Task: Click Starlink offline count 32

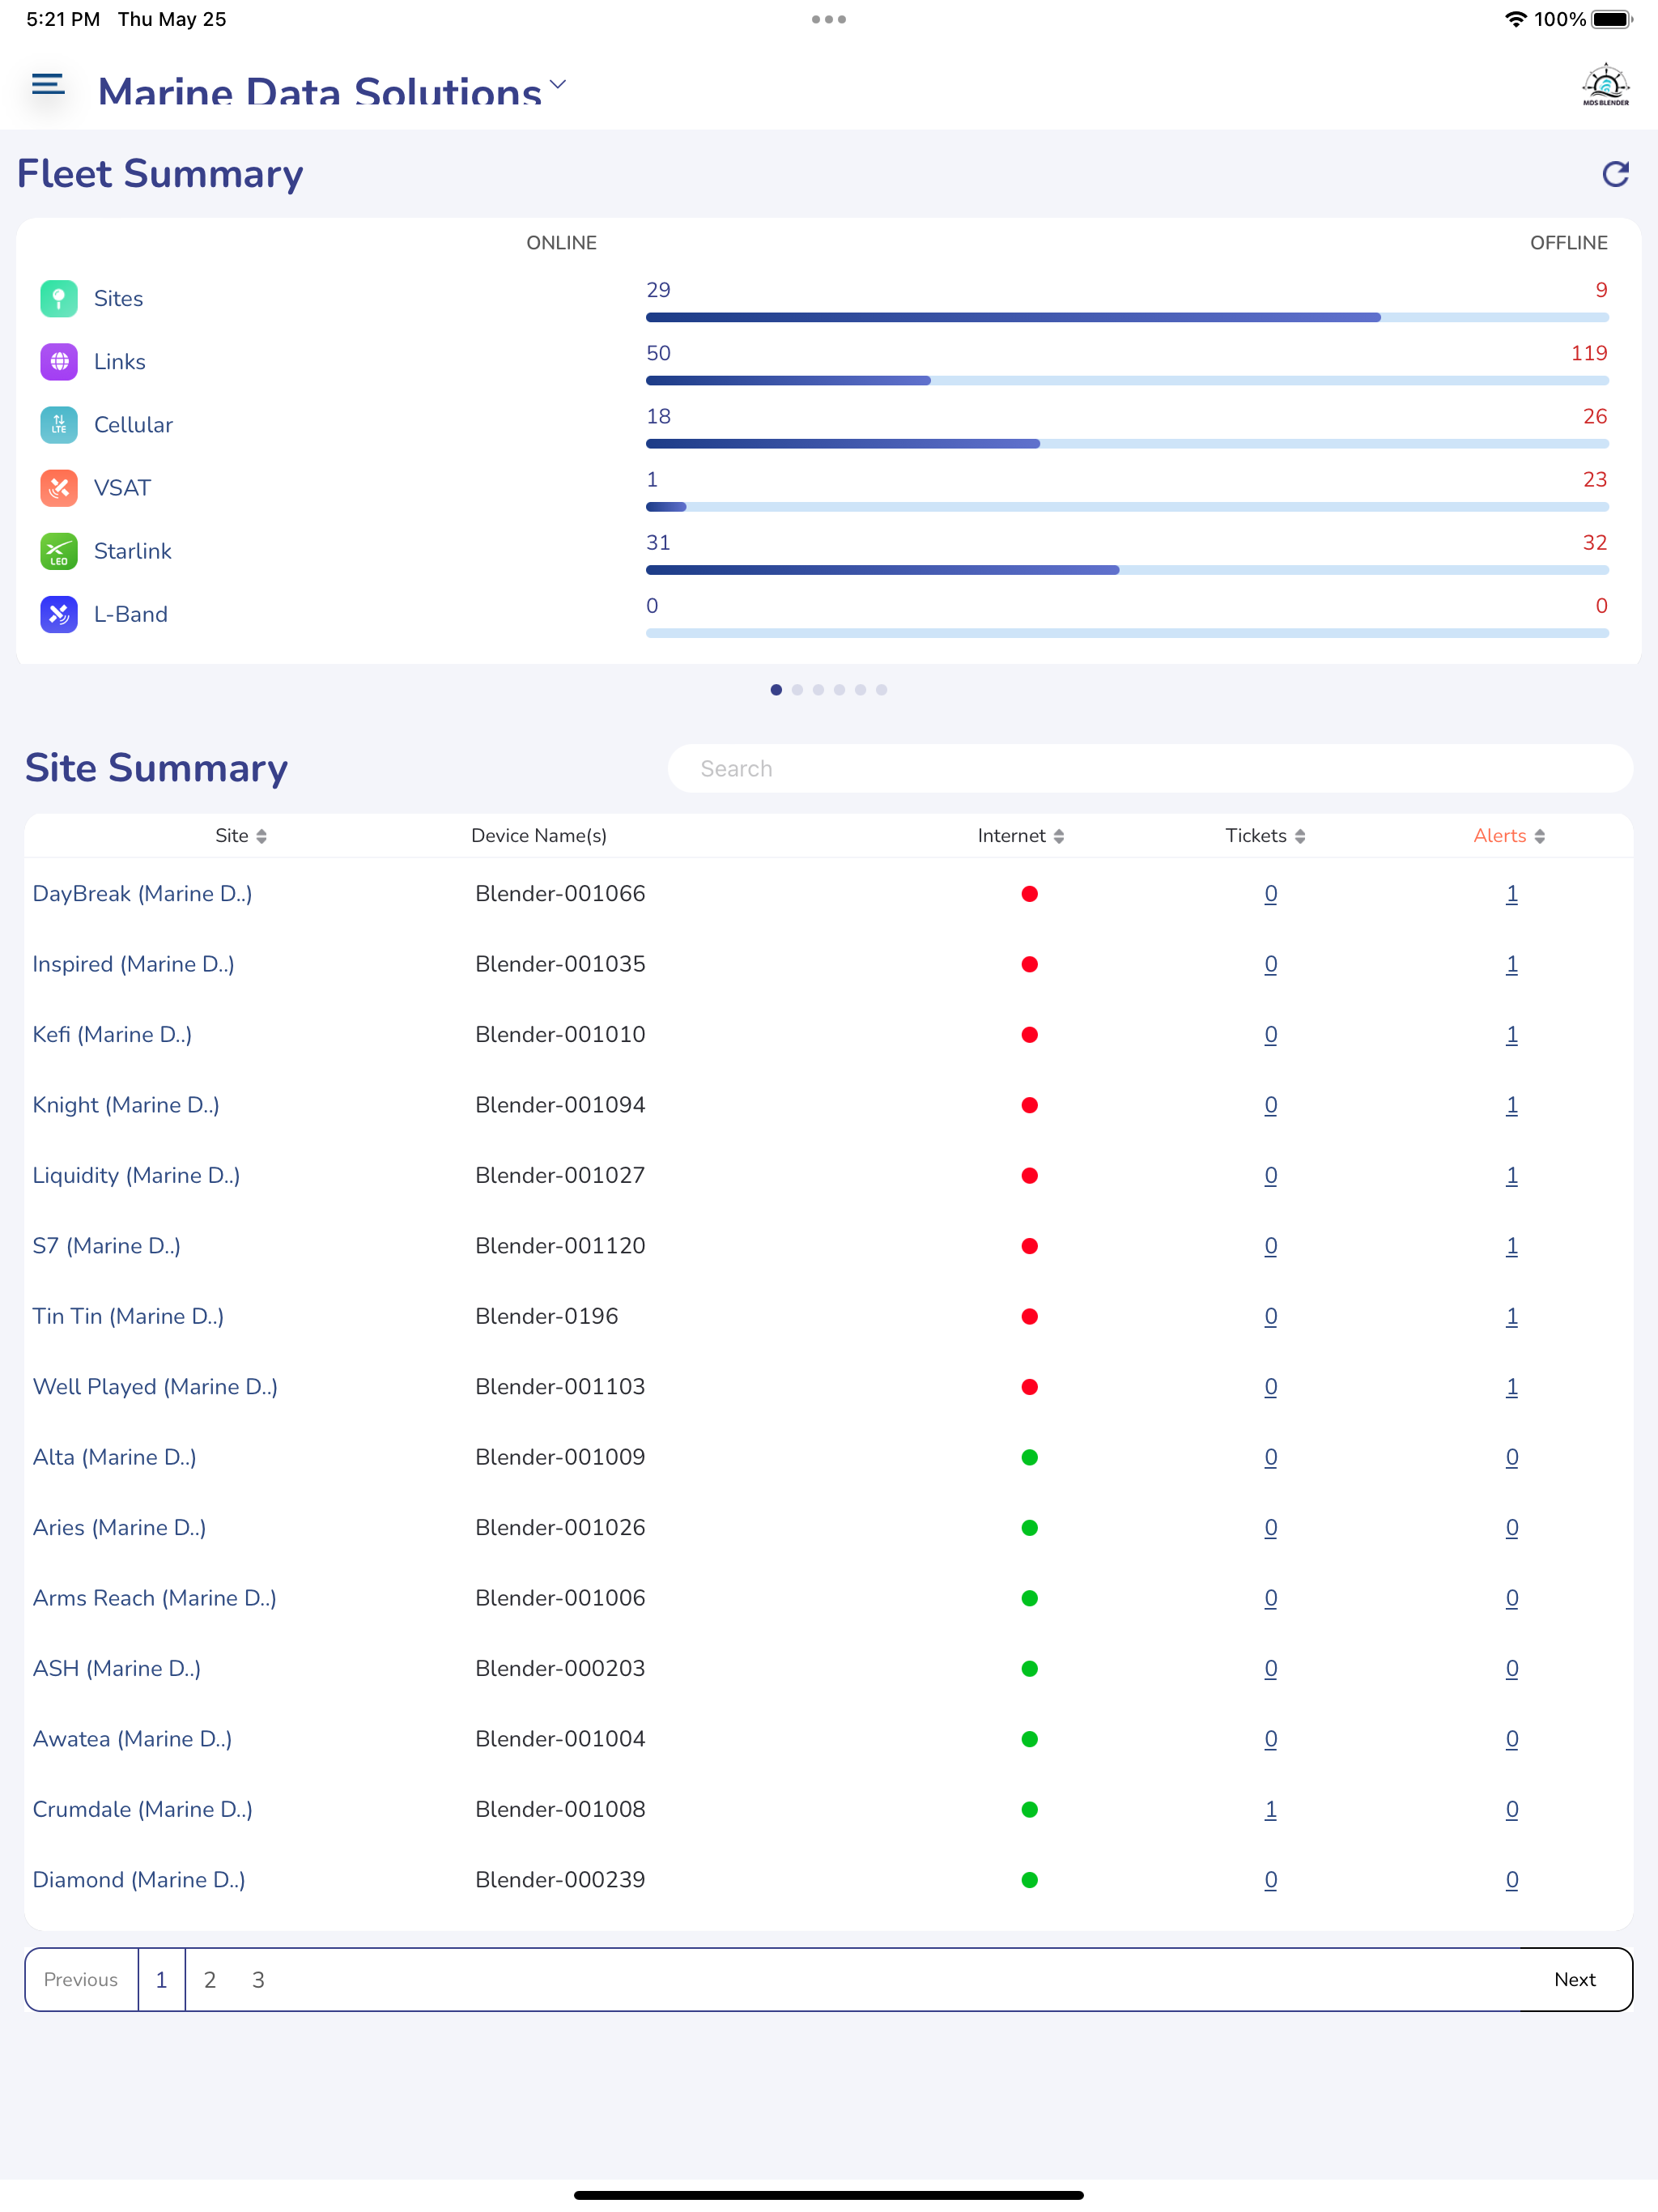Action: tap(1594, 542)
